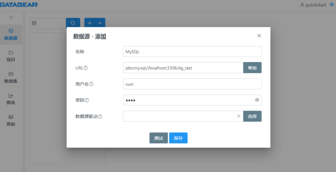Click the URL help question mark icon
The image size is (336, 172).
click(x=86, y=68)
